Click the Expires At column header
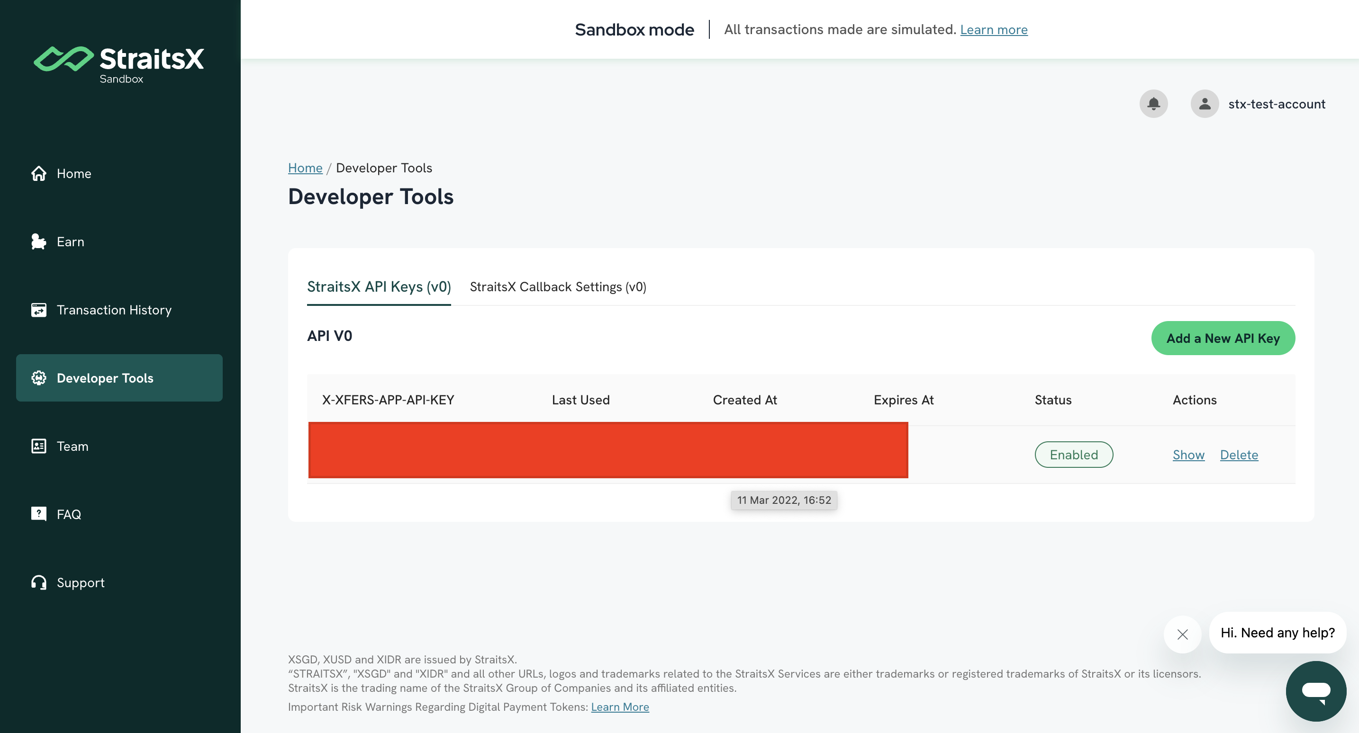Image resolution: width=1359 pixels, height=733 pixels. coord(903,400)
